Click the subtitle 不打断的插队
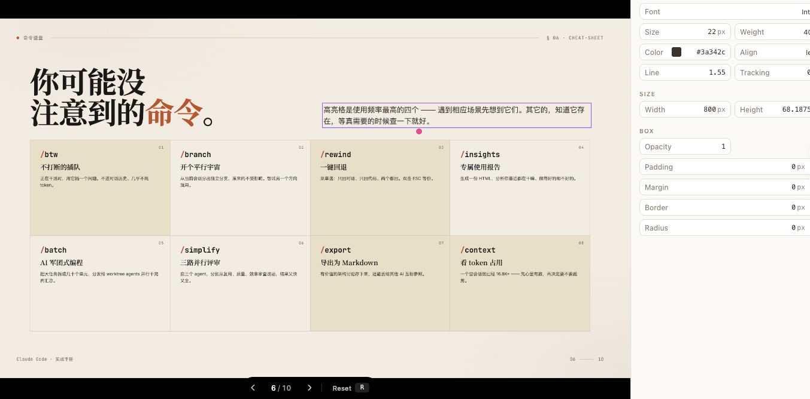 click(x=60, y=167)
